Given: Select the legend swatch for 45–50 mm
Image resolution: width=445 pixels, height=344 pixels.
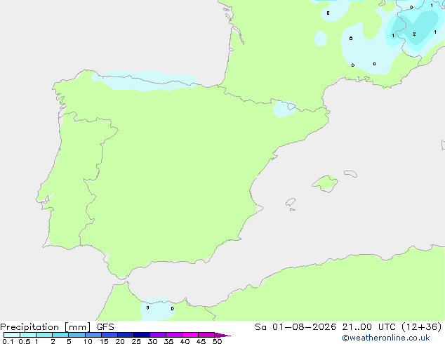Looking at the screenshot, I should [206, 335].
